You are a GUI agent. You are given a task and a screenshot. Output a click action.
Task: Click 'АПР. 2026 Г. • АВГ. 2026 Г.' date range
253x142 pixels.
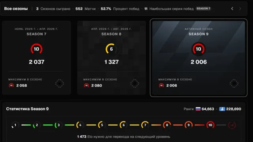[111, 29]
